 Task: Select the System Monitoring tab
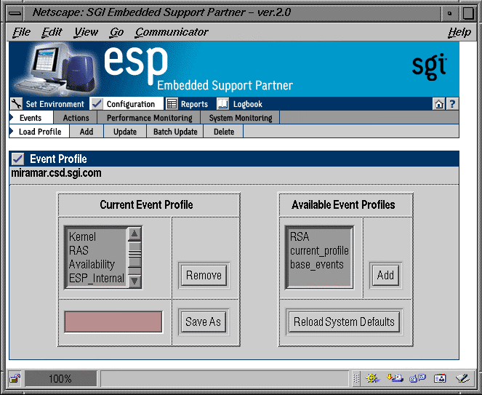pyautogui.click(x=241, y=118)
